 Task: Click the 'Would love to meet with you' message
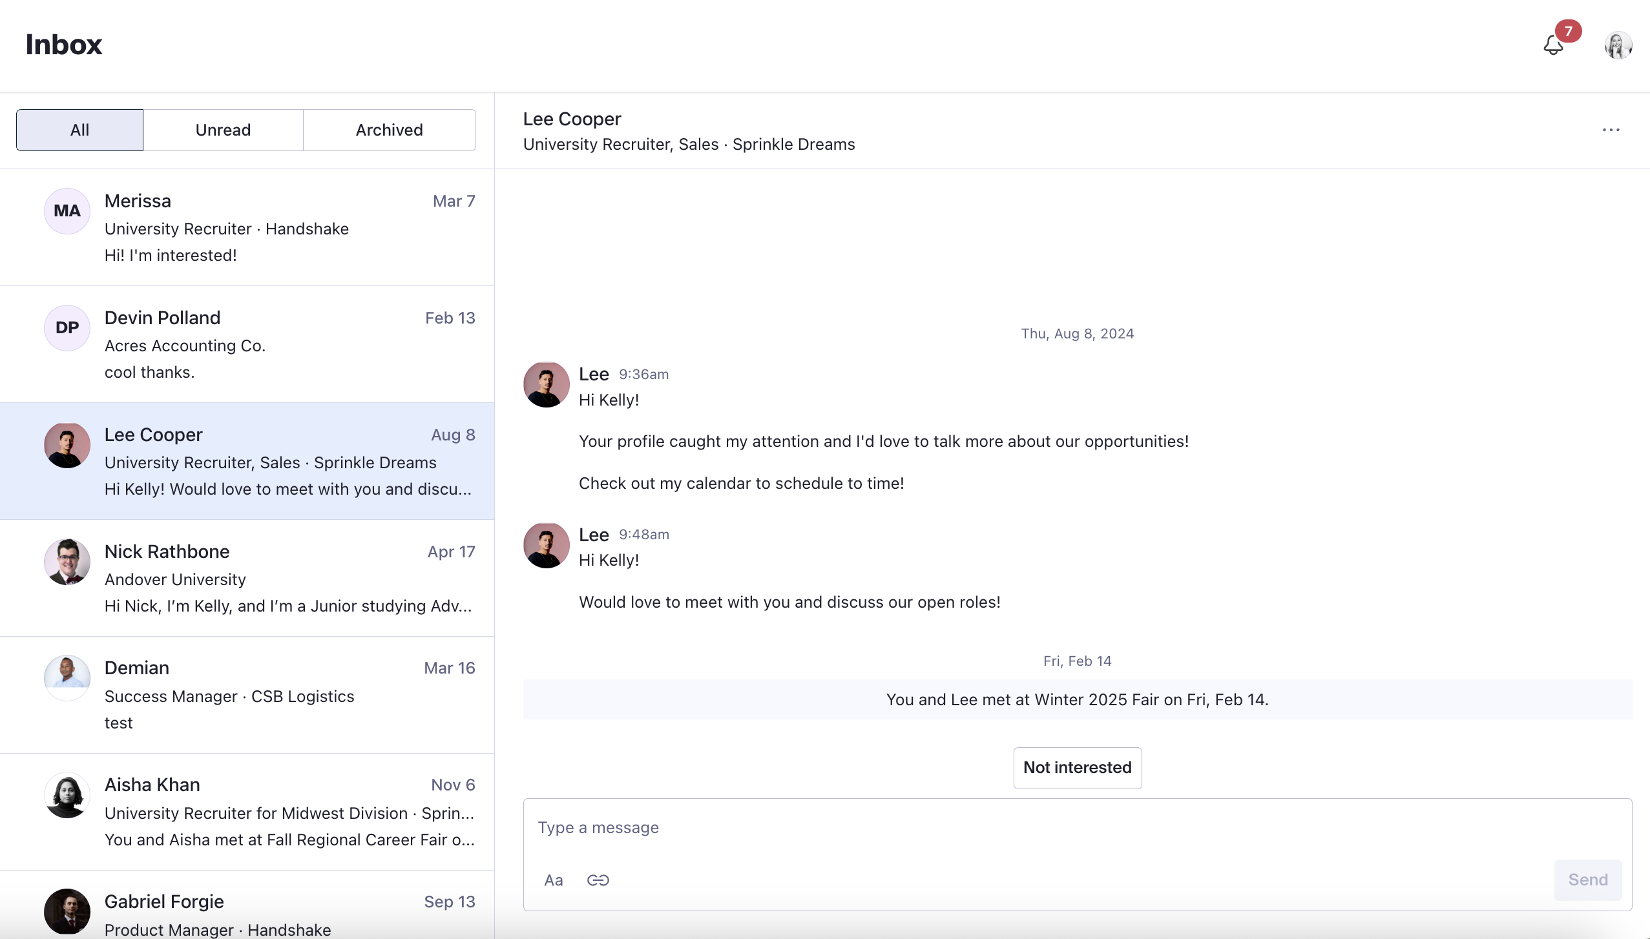click(789, 603)
